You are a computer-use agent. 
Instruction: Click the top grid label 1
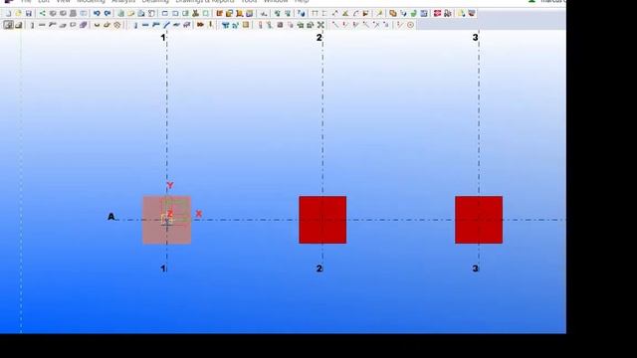(163, 38)
